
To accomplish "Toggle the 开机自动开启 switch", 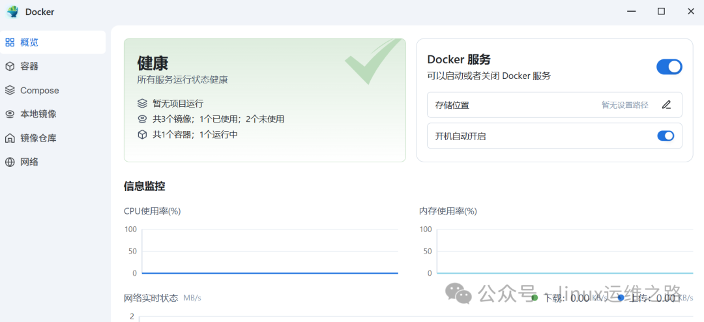I will coord(666,136).
